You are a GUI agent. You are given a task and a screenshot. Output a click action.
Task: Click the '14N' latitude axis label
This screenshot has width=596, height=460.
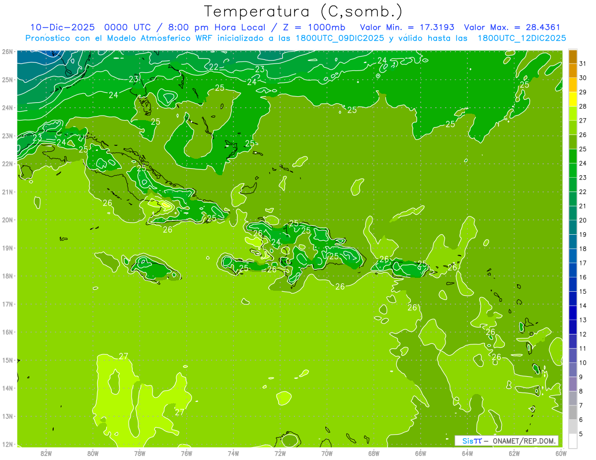[x=7, y=388]
